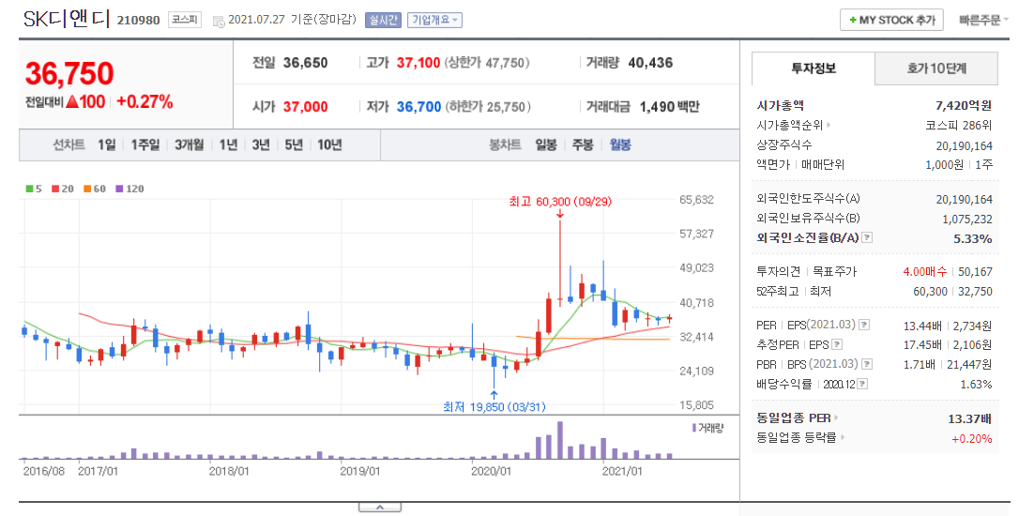1034x516 pixels.
Task: Click 동일업종 등락률 value +0.20%
Action: click(x=972, y=439)
